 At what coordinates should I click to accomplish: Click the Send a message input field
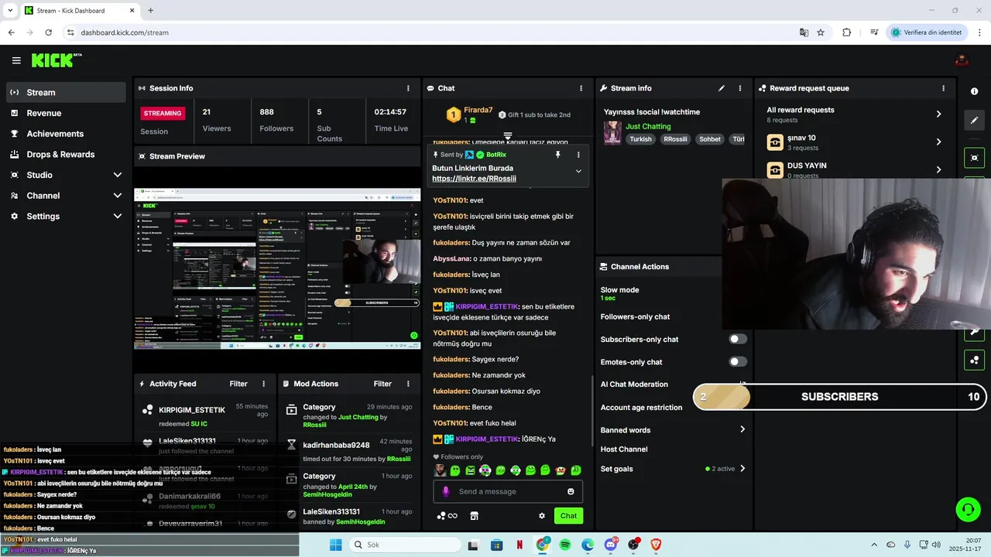tap(508, 491)
